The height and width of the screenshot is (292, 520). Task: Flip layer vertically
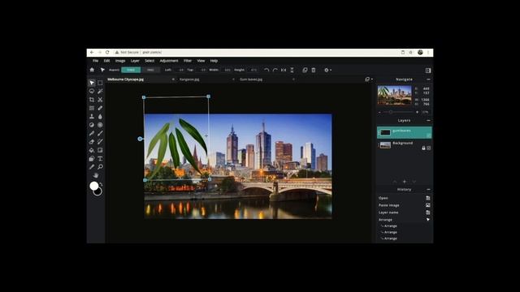coord(292,71)
